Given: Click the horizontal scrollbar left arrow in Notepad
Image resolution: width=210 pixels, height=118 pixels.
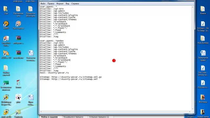Looking at the screenshot, I should (x=41, y=111).
